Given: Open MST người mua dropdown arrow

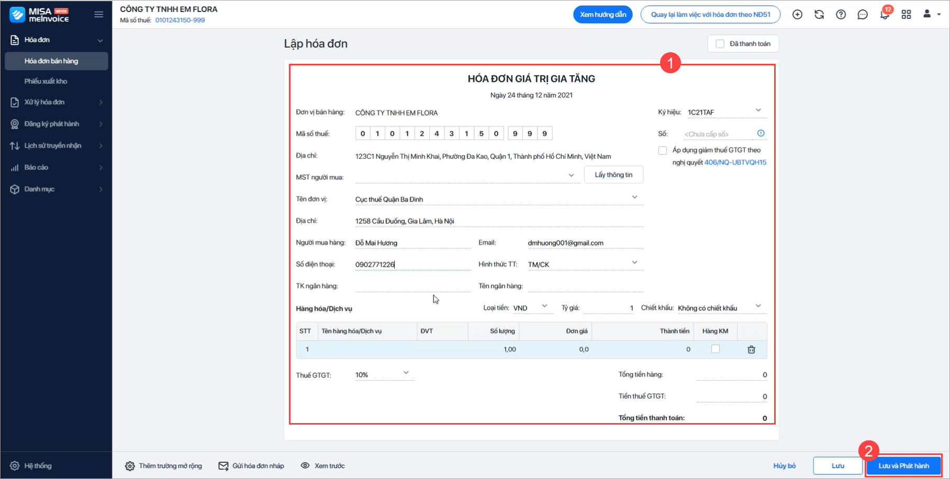Looking at the screenshot, I should [x=571, y=175].
